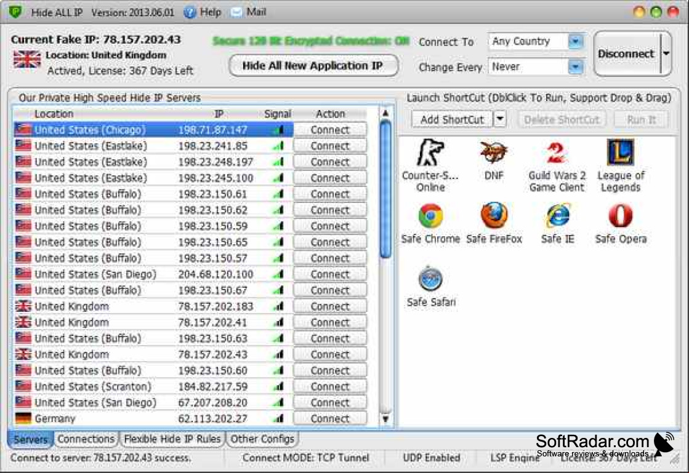Open the Connect To country dropdown
The width and height of the screenshot is (689, 473).
pyautogui.click(x=575, y=42)
